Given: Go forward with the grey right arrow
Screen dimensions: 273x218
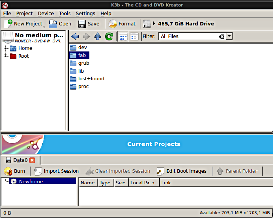Looking at the screenshot, I should [86, 36].
